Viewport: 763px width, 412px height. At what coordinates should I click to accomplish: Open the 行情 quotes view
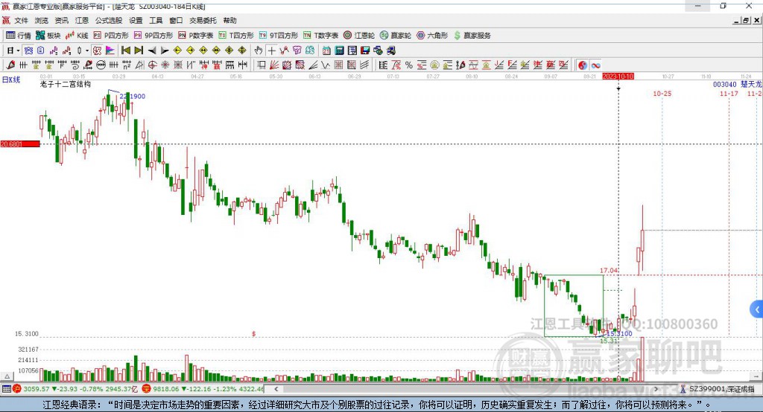pos(19,36)
